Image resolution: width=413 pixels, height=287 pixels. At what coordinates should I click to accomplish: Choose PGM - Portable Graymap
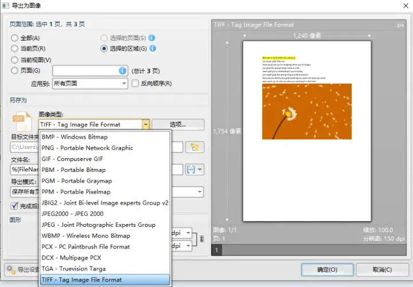(104, 181)
